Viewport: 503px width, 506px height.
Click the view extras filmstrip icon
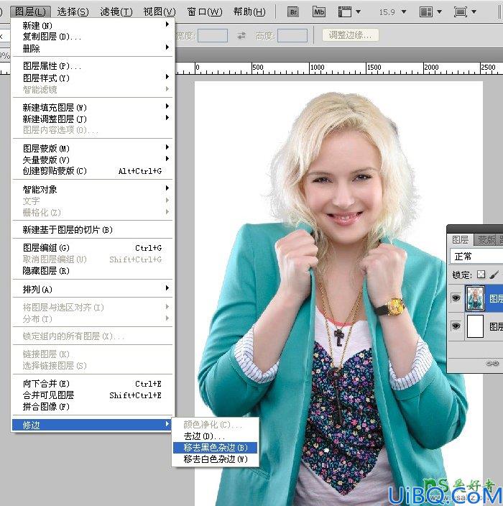click(345, 12)
